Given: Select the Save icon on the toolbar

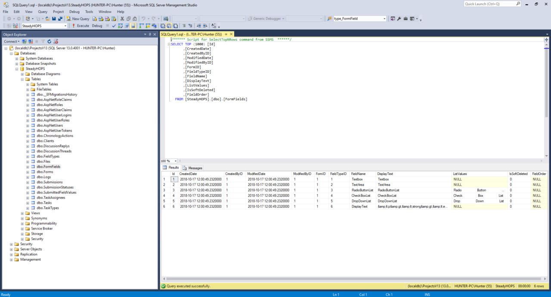Looking at the screenshot, I should [53, 18].
